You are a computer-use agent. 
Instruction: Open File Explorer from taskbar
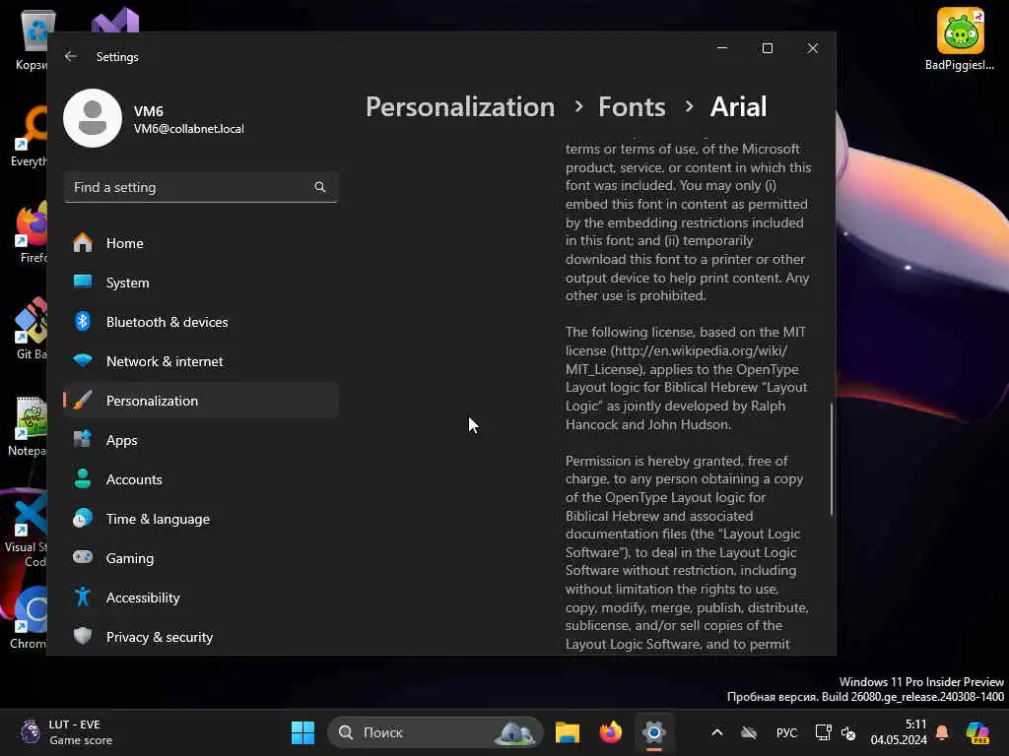(568, 732)
